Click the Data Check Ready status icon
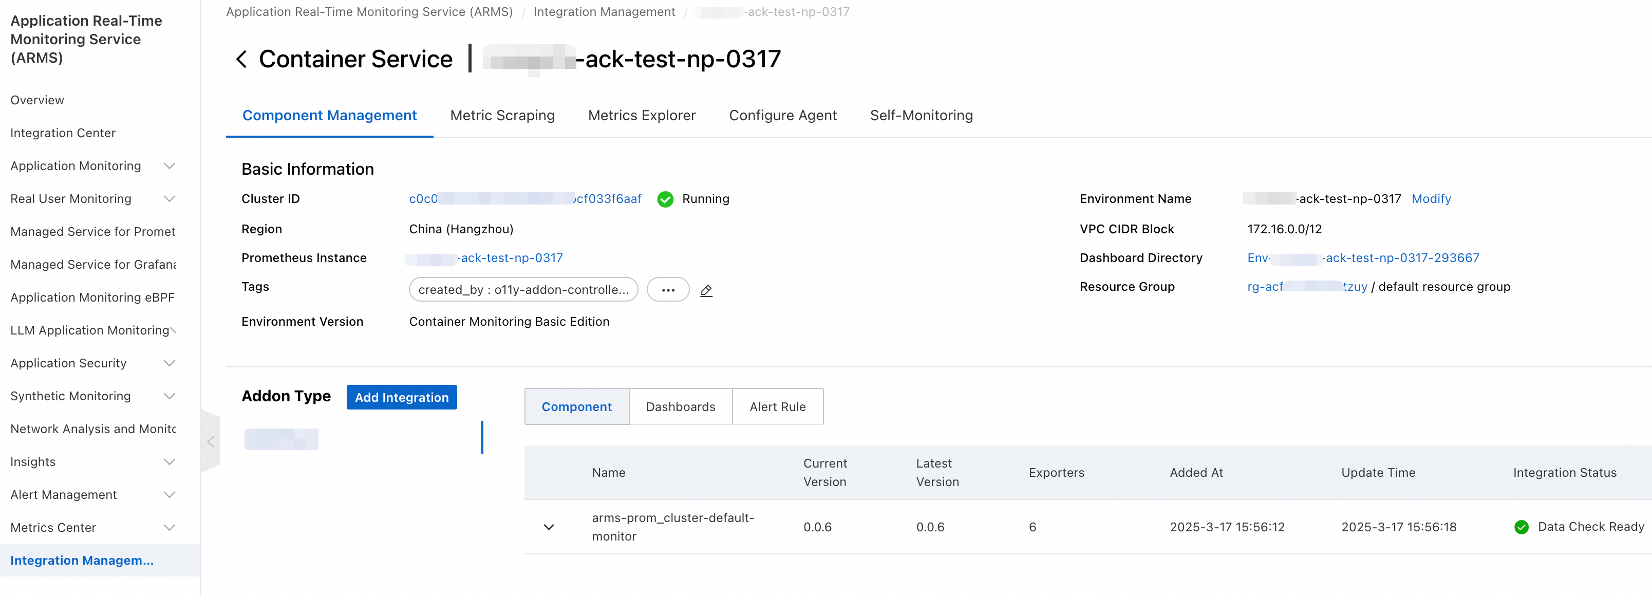The image size is (1652, 595). pyautogui.click(x=1521, y=527)
